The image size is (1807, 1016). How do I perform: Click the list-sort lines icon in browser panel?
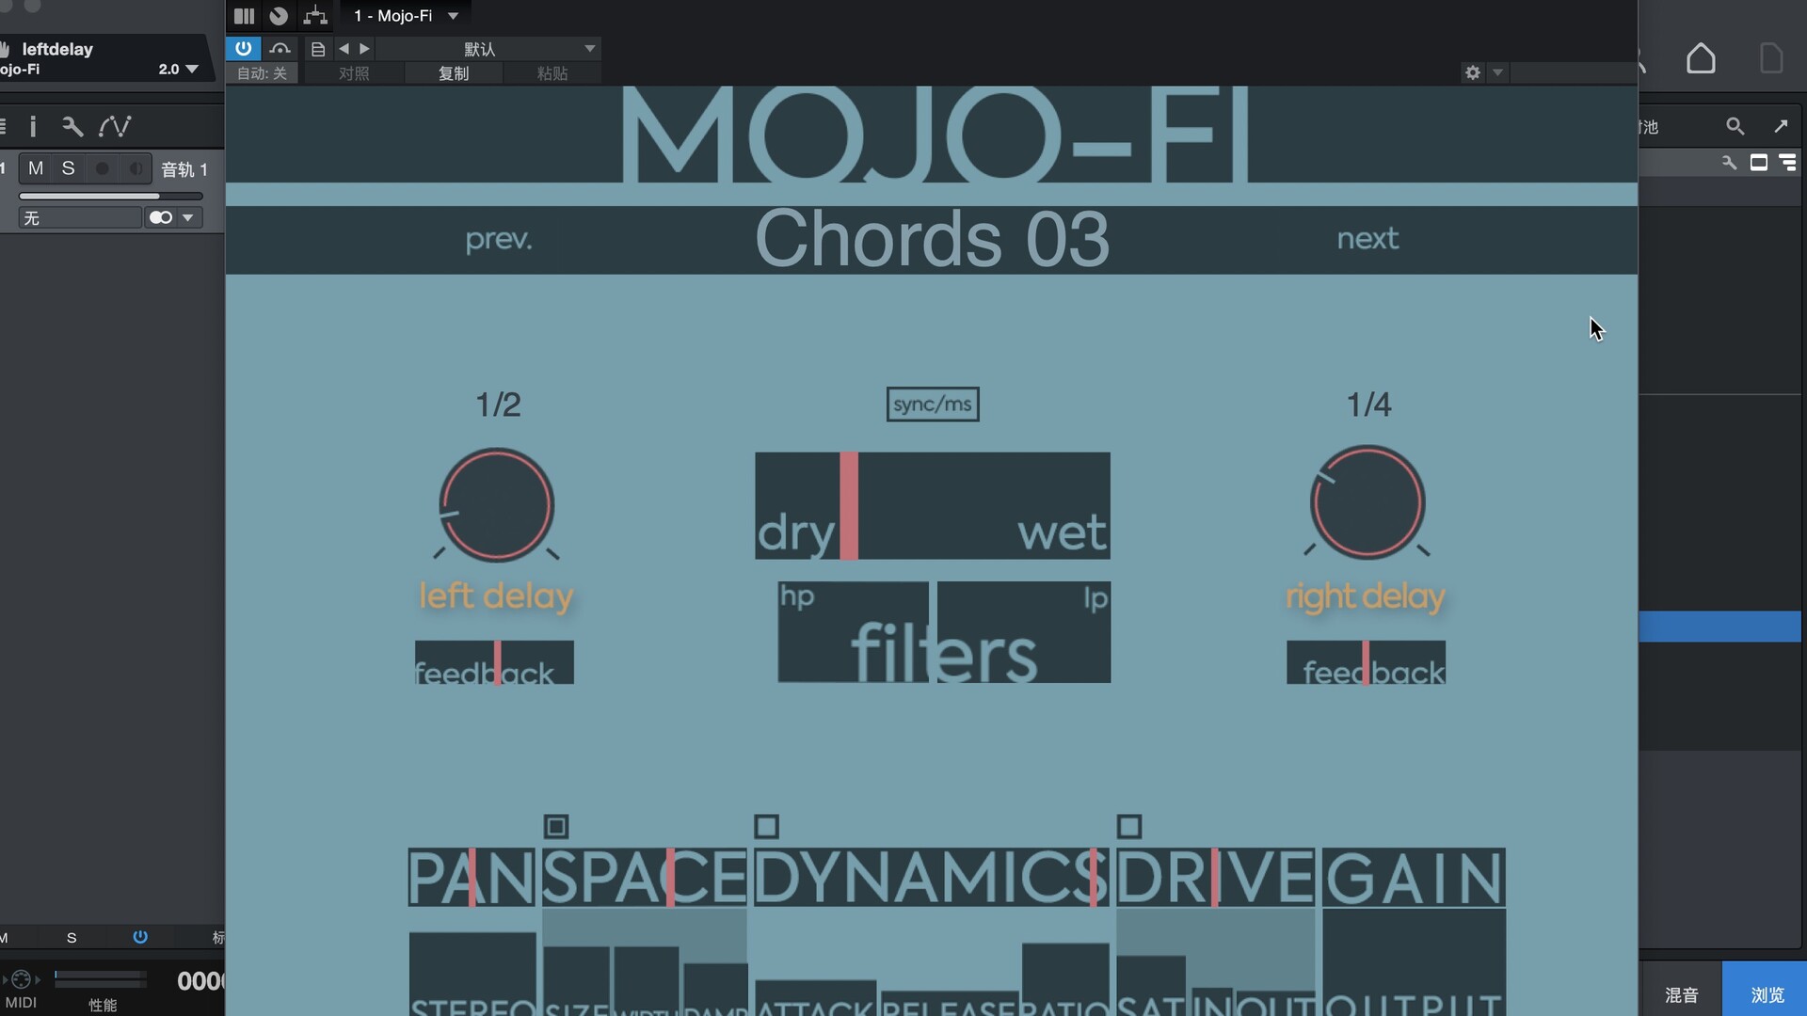[x=1787, y=163]
